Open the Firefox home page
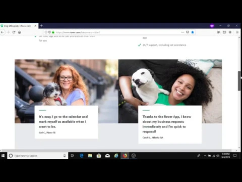242x182 pixels. 20,32
